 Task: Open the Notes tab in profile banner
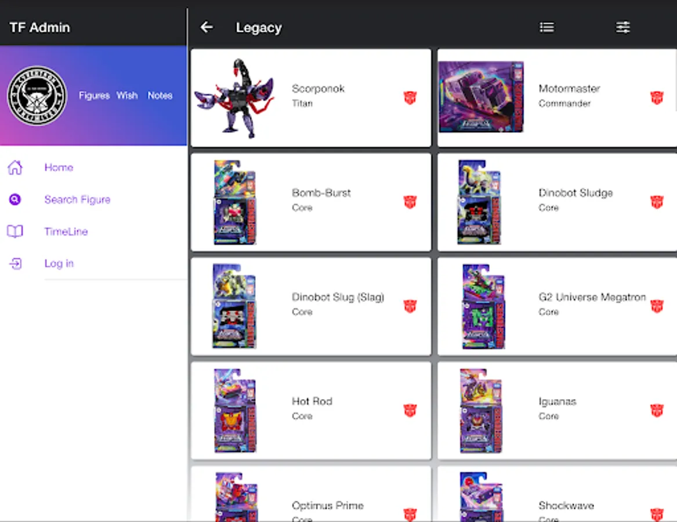pos(160,96)
